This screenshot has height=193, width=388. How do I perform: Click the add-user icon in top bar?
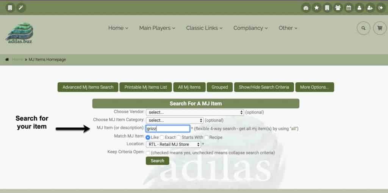(370, 8)
